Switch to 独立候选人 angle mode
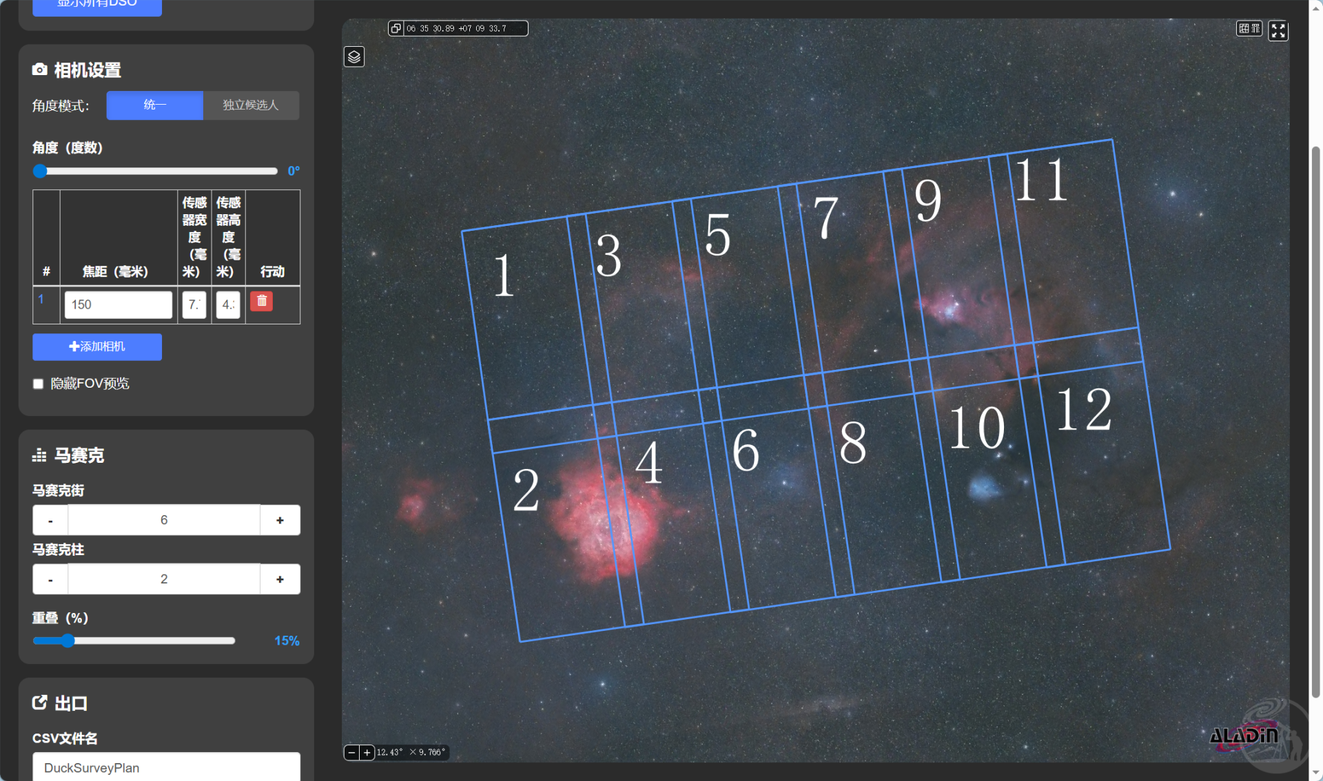 coord(251,105)
